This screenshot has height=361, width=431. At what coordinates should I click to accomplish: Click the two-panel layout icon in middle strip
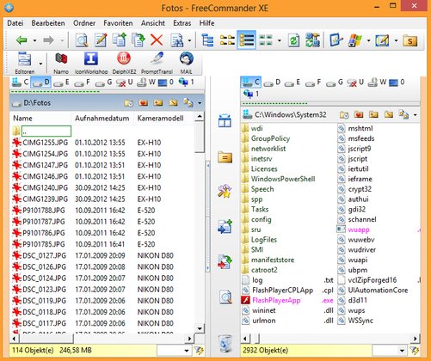225,120
